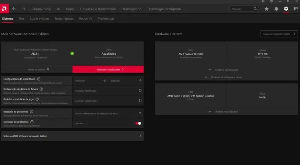Click reset icon for factory data restore
Image resolution: width=300 pixels, height=165 pixels.
(140, 91)
